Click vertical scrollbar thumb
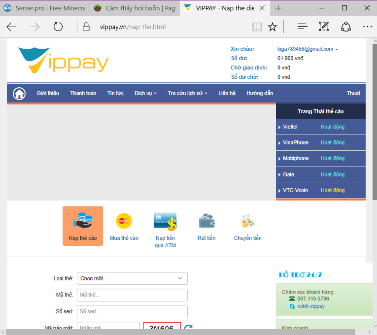 point(375,121)
